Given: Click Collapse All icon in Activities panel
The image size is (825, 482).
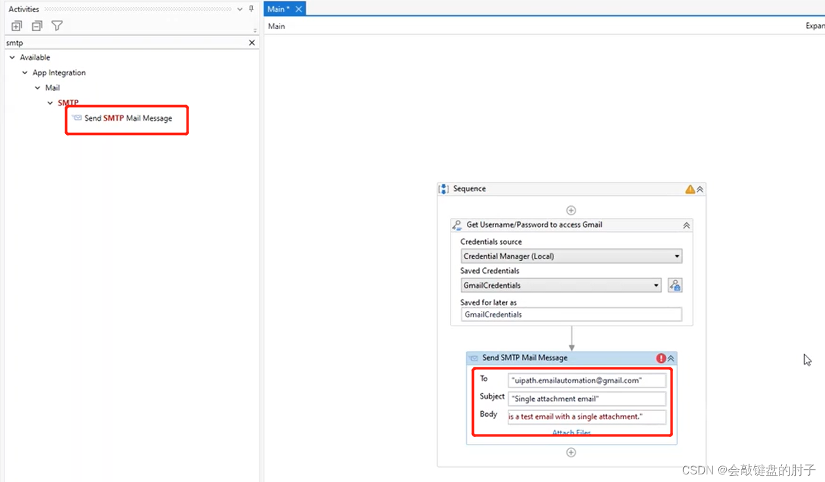Looking at the screenshot, I should [37, 26].
